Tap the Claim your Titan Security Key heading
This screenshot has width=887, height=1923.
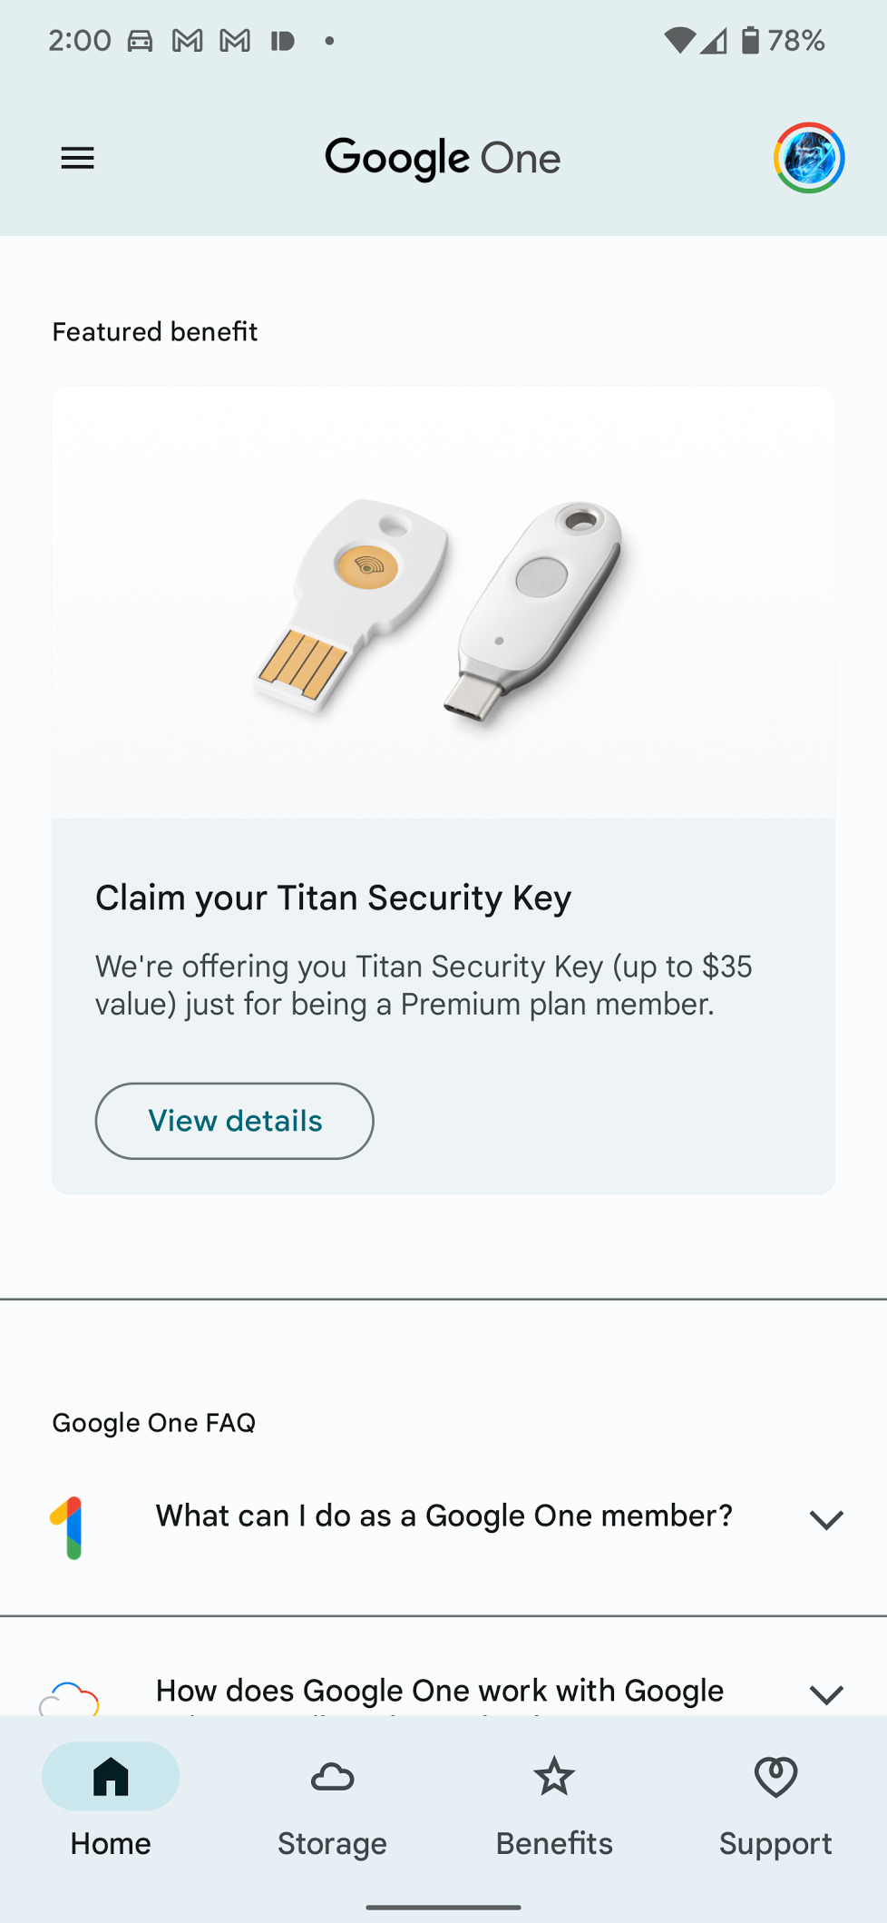(x=334, y=898)
